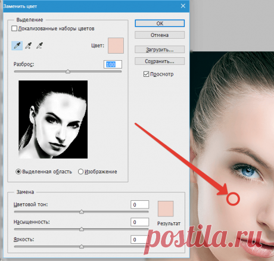
Task: Click the black-and-white selection preview thumbnail
Action: pyautogui.click(x=53, y=119)
